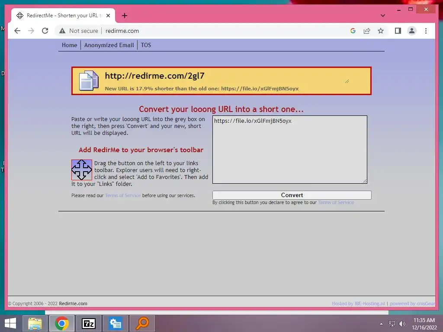Minimize the Chrome window
The height and width of the screenshot is (332, 443).
(x=398, y=10)
